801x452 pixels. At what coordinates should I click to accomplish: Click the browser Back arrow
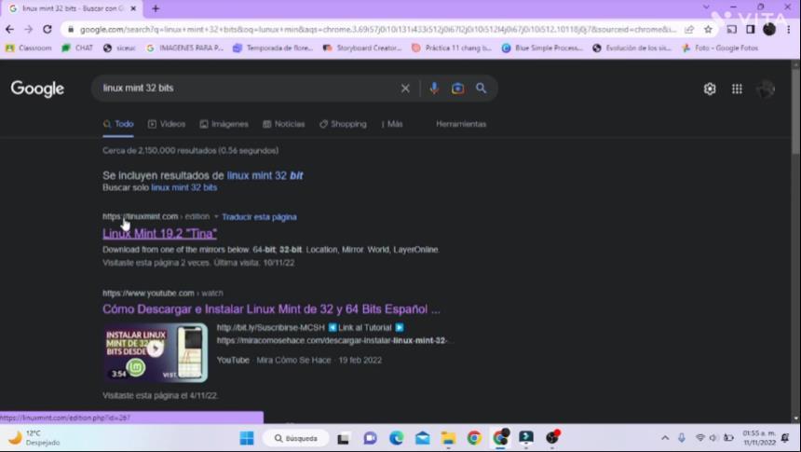click(9, 29)
